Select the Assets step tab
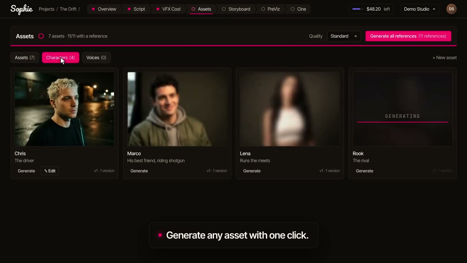 point(201,9)
